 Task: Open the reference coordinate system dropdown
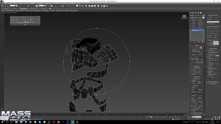(x=41, y=6)
